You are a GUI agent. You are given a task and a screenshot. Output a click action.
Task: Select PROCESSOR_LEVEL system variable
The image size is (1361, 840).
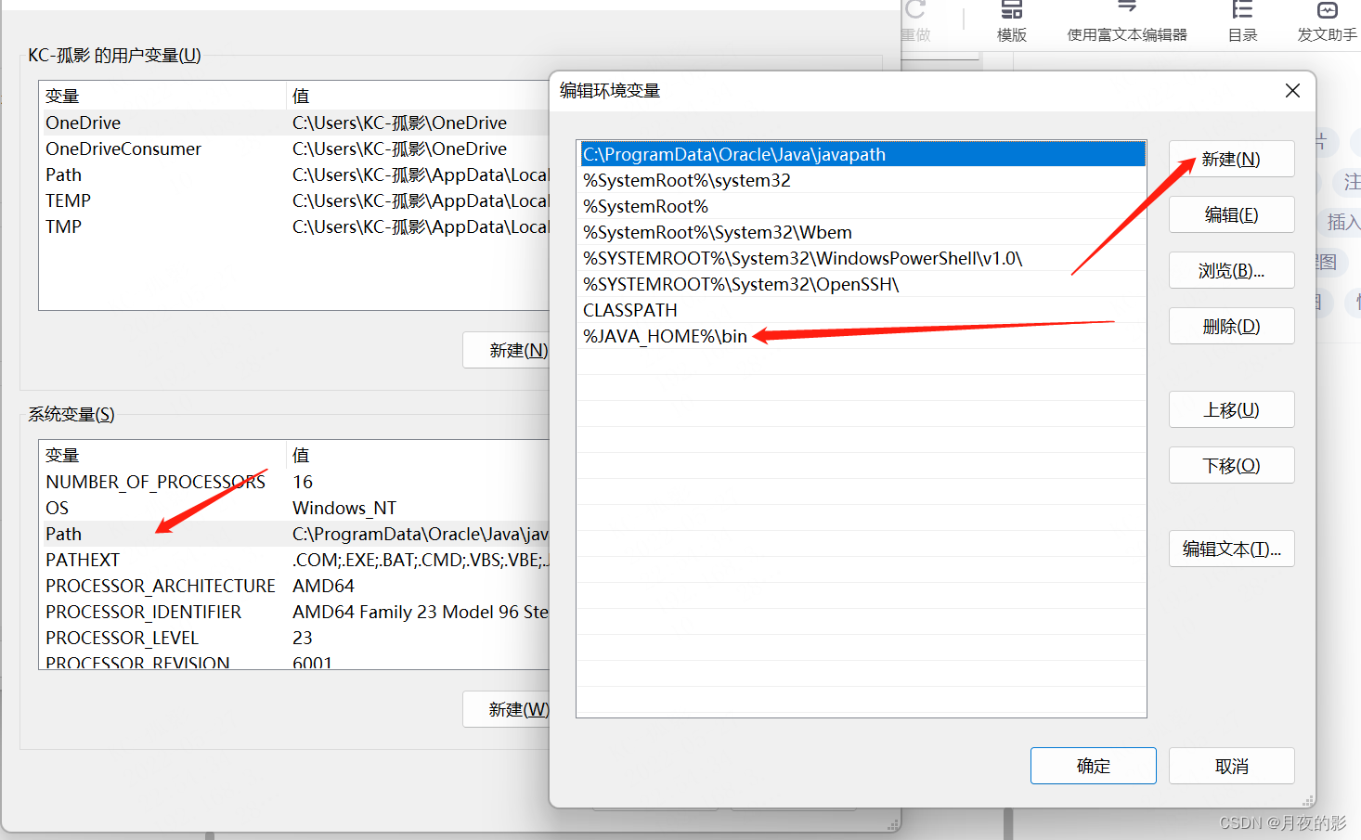[x=295, y=638]
